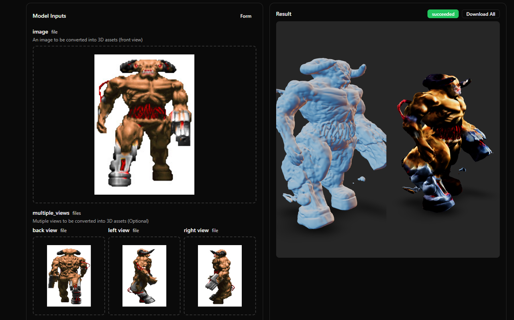
Task: Click the 'Mutiple views to be converted' description
Action: tap(91, 221)
